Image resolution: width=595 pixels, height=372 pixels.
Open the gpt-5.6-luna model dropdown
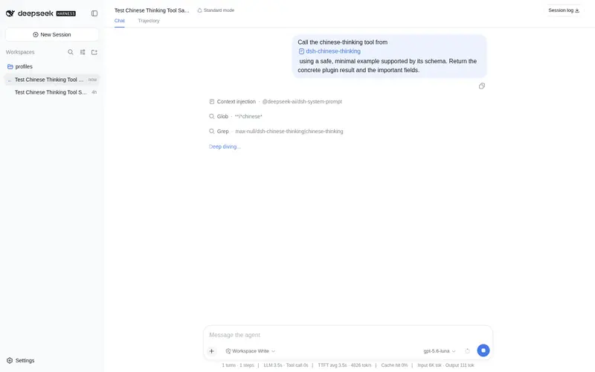pos(440,351)
